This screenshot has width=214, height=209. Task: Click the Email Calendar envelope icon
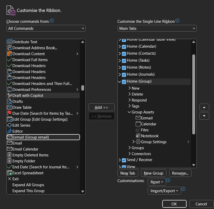[9, 149]
